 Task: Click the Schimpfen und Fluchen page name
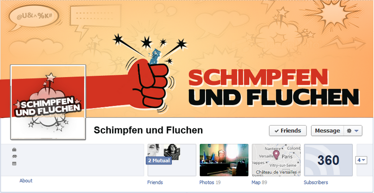148,130
